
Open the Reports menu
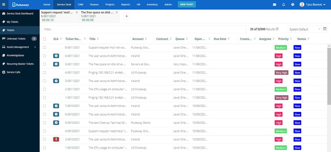click(x=126, y=5)
